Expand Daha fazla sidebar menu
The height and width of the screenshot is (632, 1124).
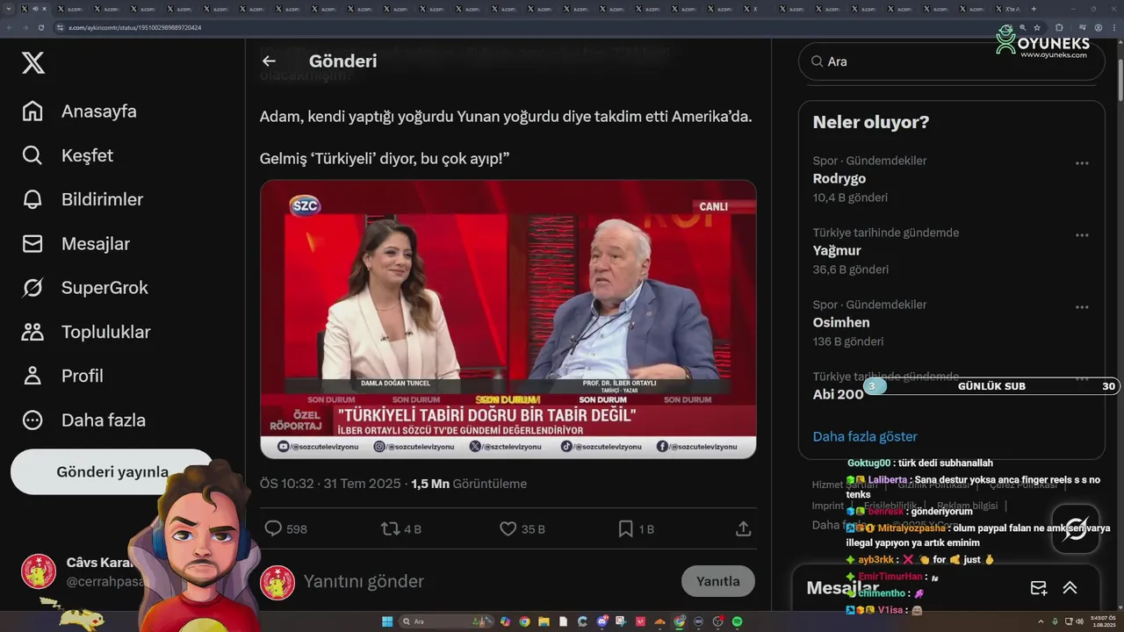pyautogui.click(x=83, y=420)
